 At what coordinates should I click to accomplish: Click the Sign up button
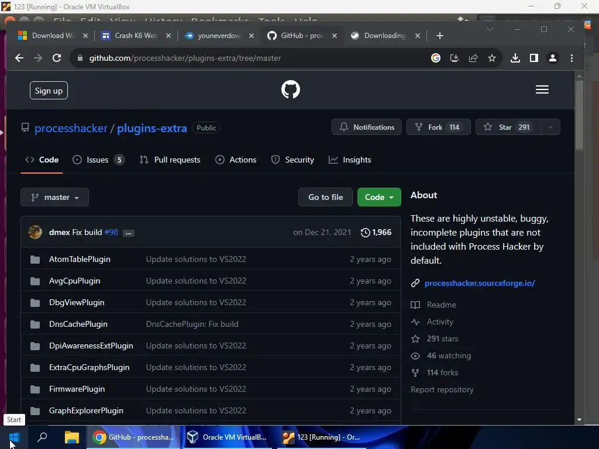pyautogui.click(x=49, y=91)
